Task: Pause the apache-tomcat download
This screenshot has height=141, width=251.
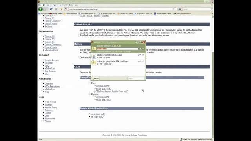Action: (140, 49)
